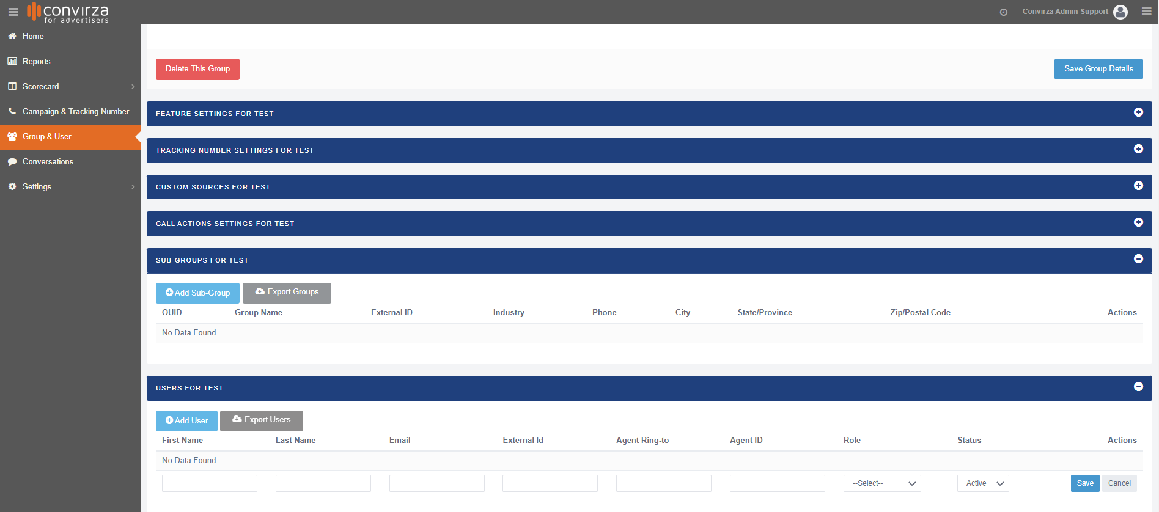Image resolution: width=1159 pixels, height=512 pixels.
Task: Open user profile avatar icon
Action: 1120,12
